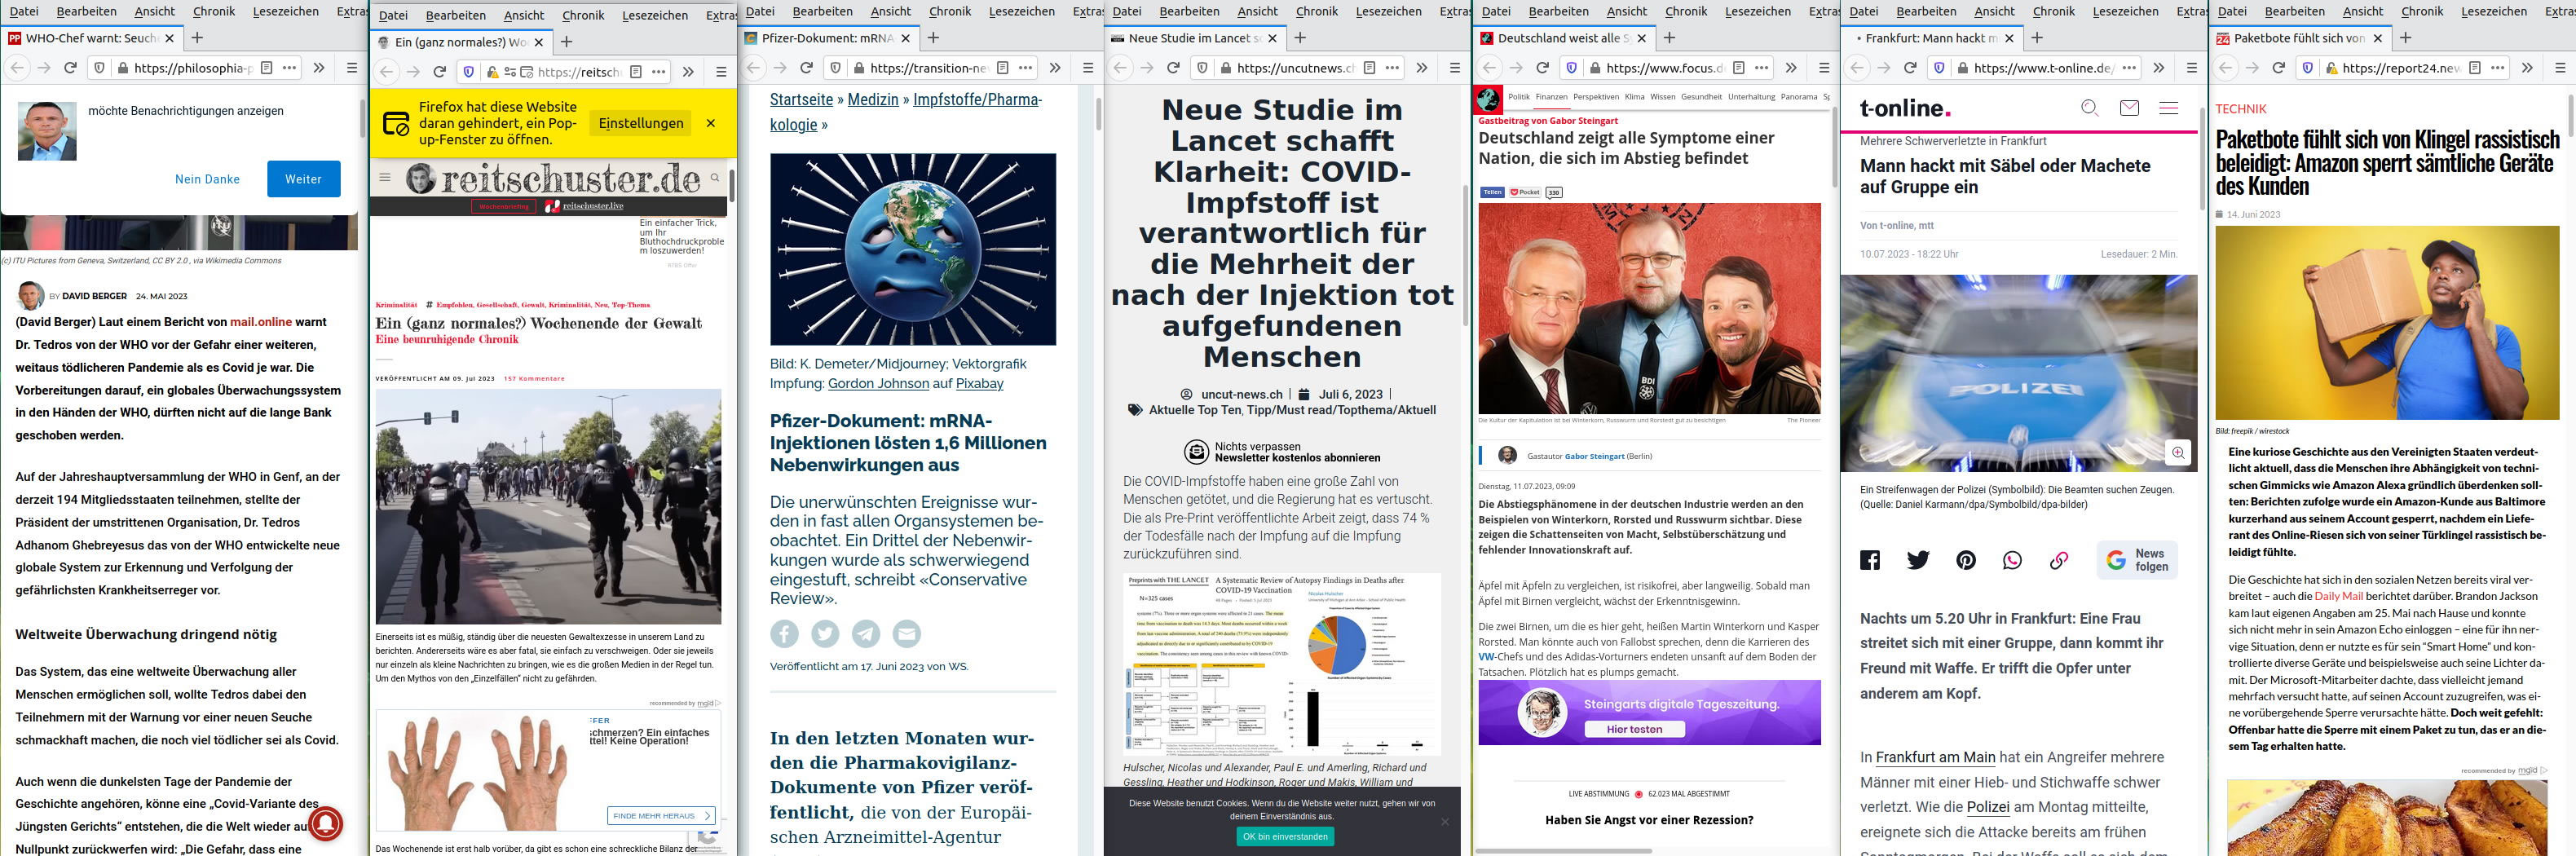Enlarge police car image on t-online
This screenshot has width=2576, height=856.
(2177, 453)
